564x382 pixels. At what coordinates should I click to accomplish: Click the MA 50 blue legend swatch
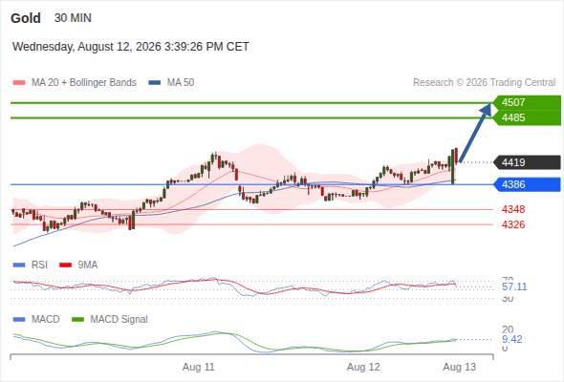tap(155, 83)
